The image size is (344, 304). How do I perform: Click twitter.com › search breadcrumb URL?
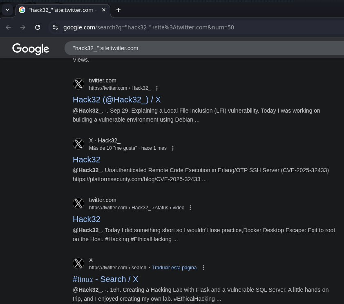118,268
